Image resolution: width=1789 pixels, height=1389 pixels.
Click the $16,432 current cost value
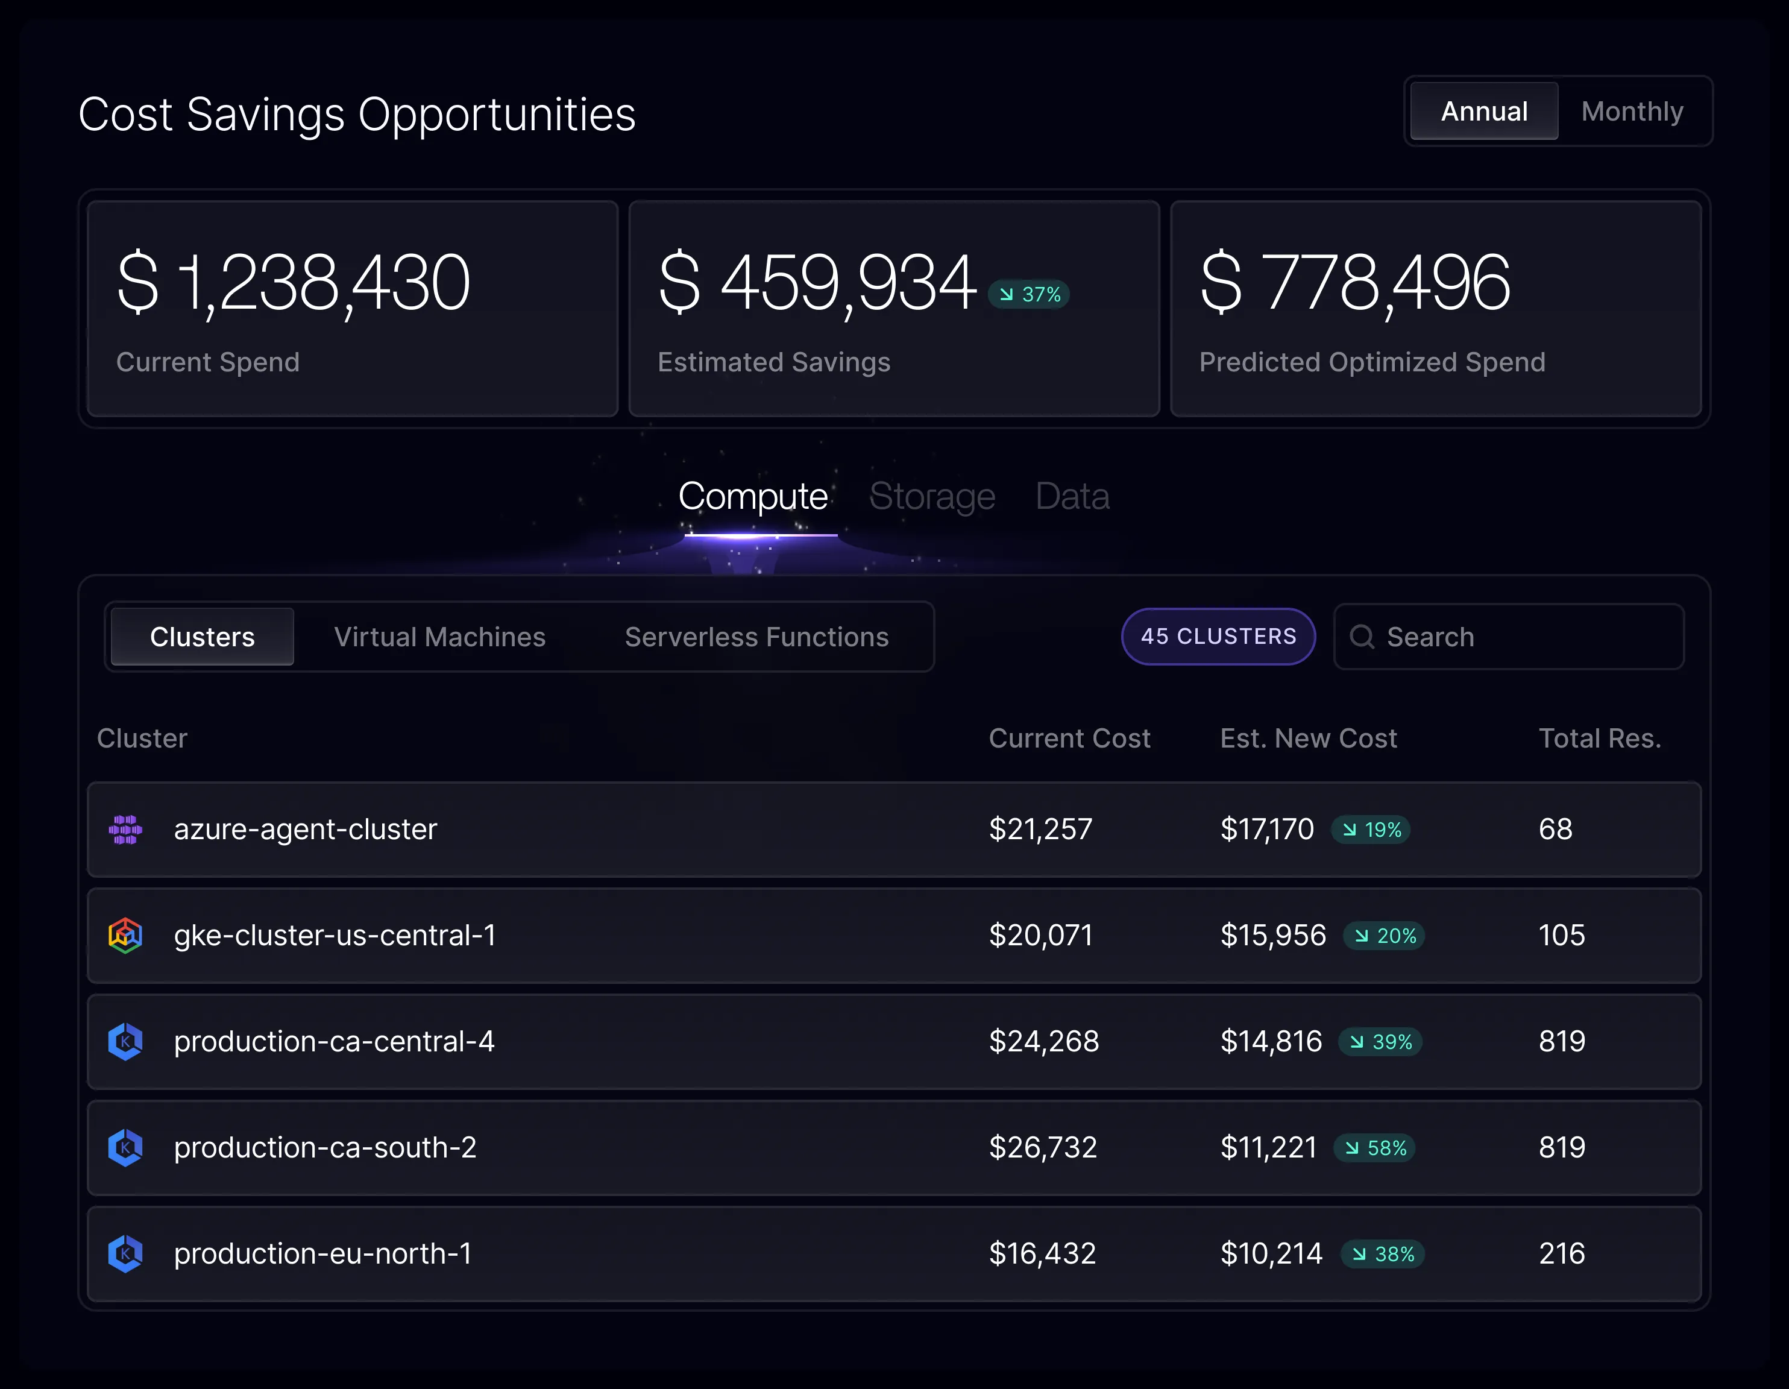[x=1043, y=1254]
